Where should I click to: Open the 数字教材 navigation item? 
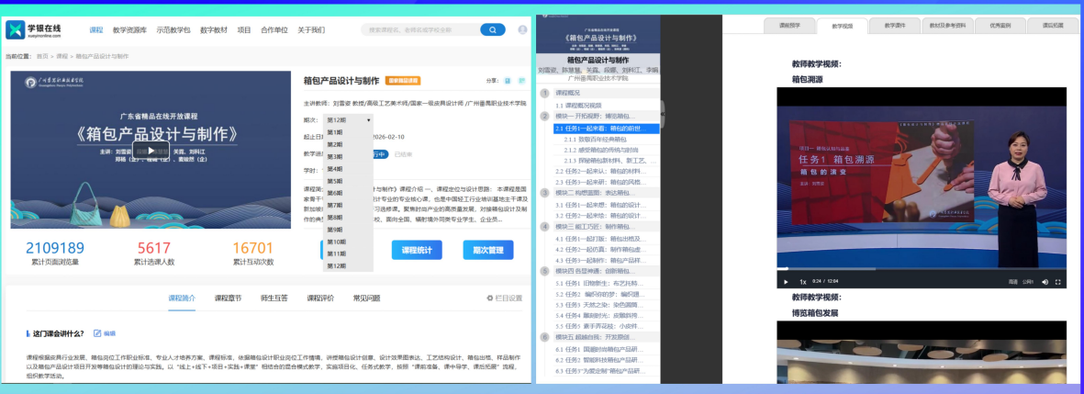tap(214, 29)
